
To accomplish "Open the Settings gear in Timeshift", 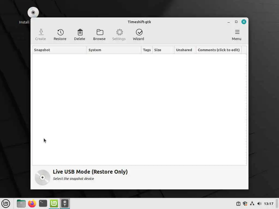I will (x=119, y=35).
